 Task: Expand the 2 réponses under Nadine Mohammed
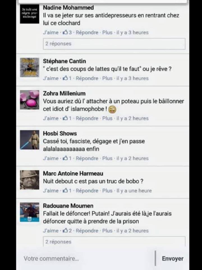pyautogui.click(x=114, y=44)
